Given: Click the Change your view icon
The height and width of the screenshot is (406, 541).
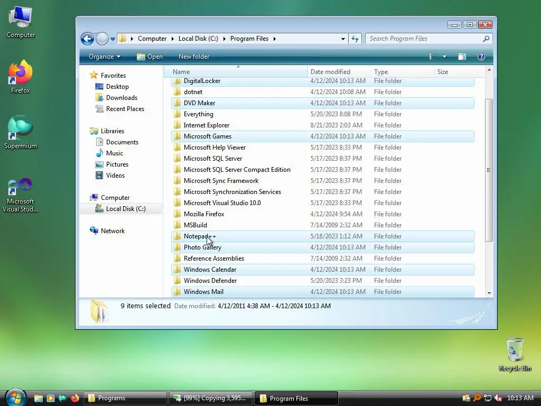Looking at the screenshot, I should (430, 57).
